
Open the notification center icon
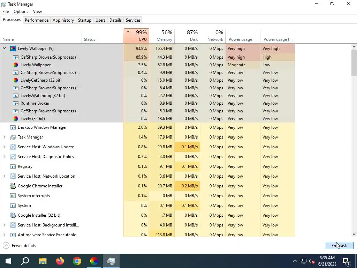click(346, 261)
